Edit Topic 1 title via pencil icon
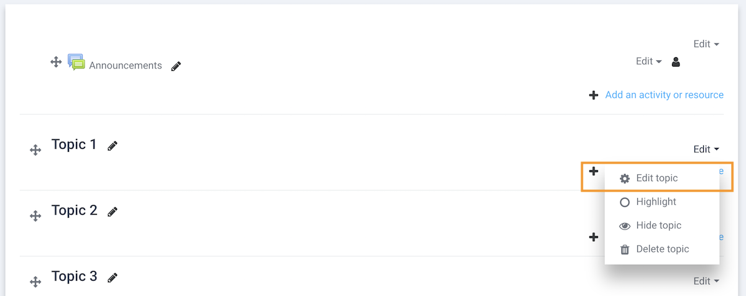The width and height of the screenshot is (746, 296). click(x=113, y=146)
